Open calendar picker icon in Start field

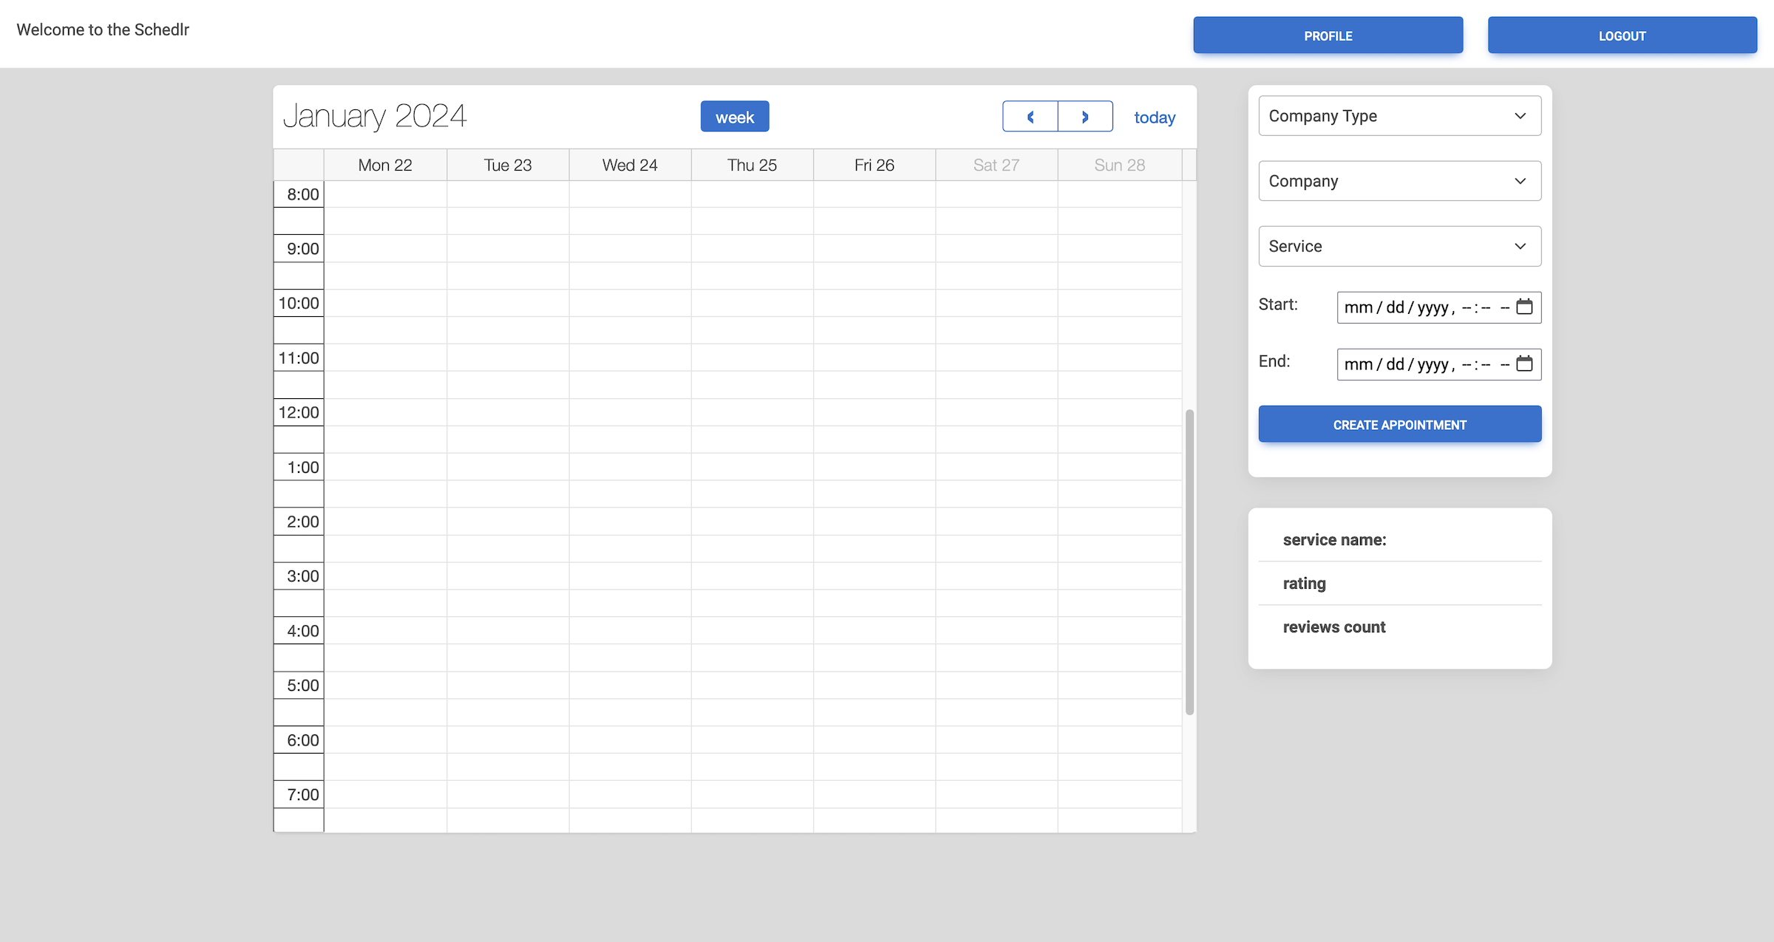pyautogui.click(x=1524, y=307)
